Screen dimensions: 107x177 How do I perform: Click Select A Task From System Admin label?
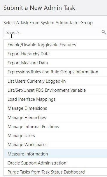click(48, 23)
